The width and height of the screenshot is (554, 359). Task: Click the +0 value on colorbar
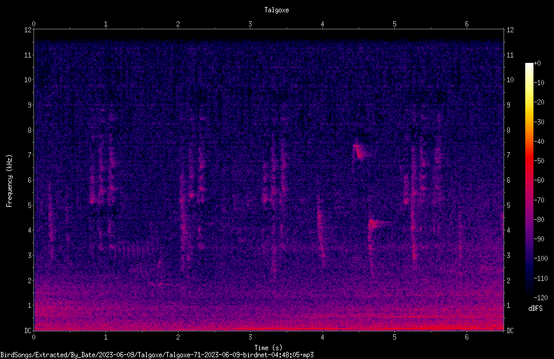pos(537,63)
